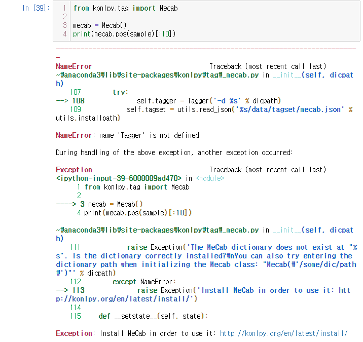
Task: Click the ipython-input-39-6088089ad470 reference
Action: point(119,178)
